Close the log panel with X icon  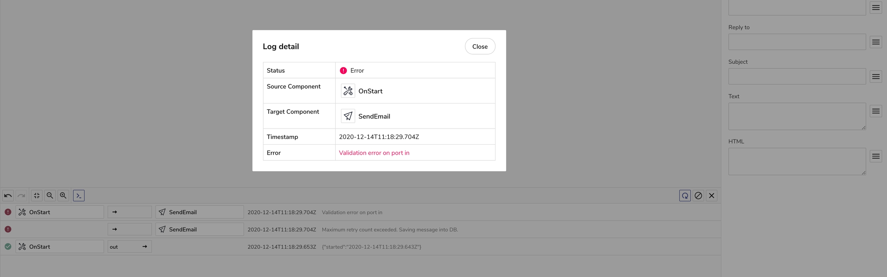(711, 195)
